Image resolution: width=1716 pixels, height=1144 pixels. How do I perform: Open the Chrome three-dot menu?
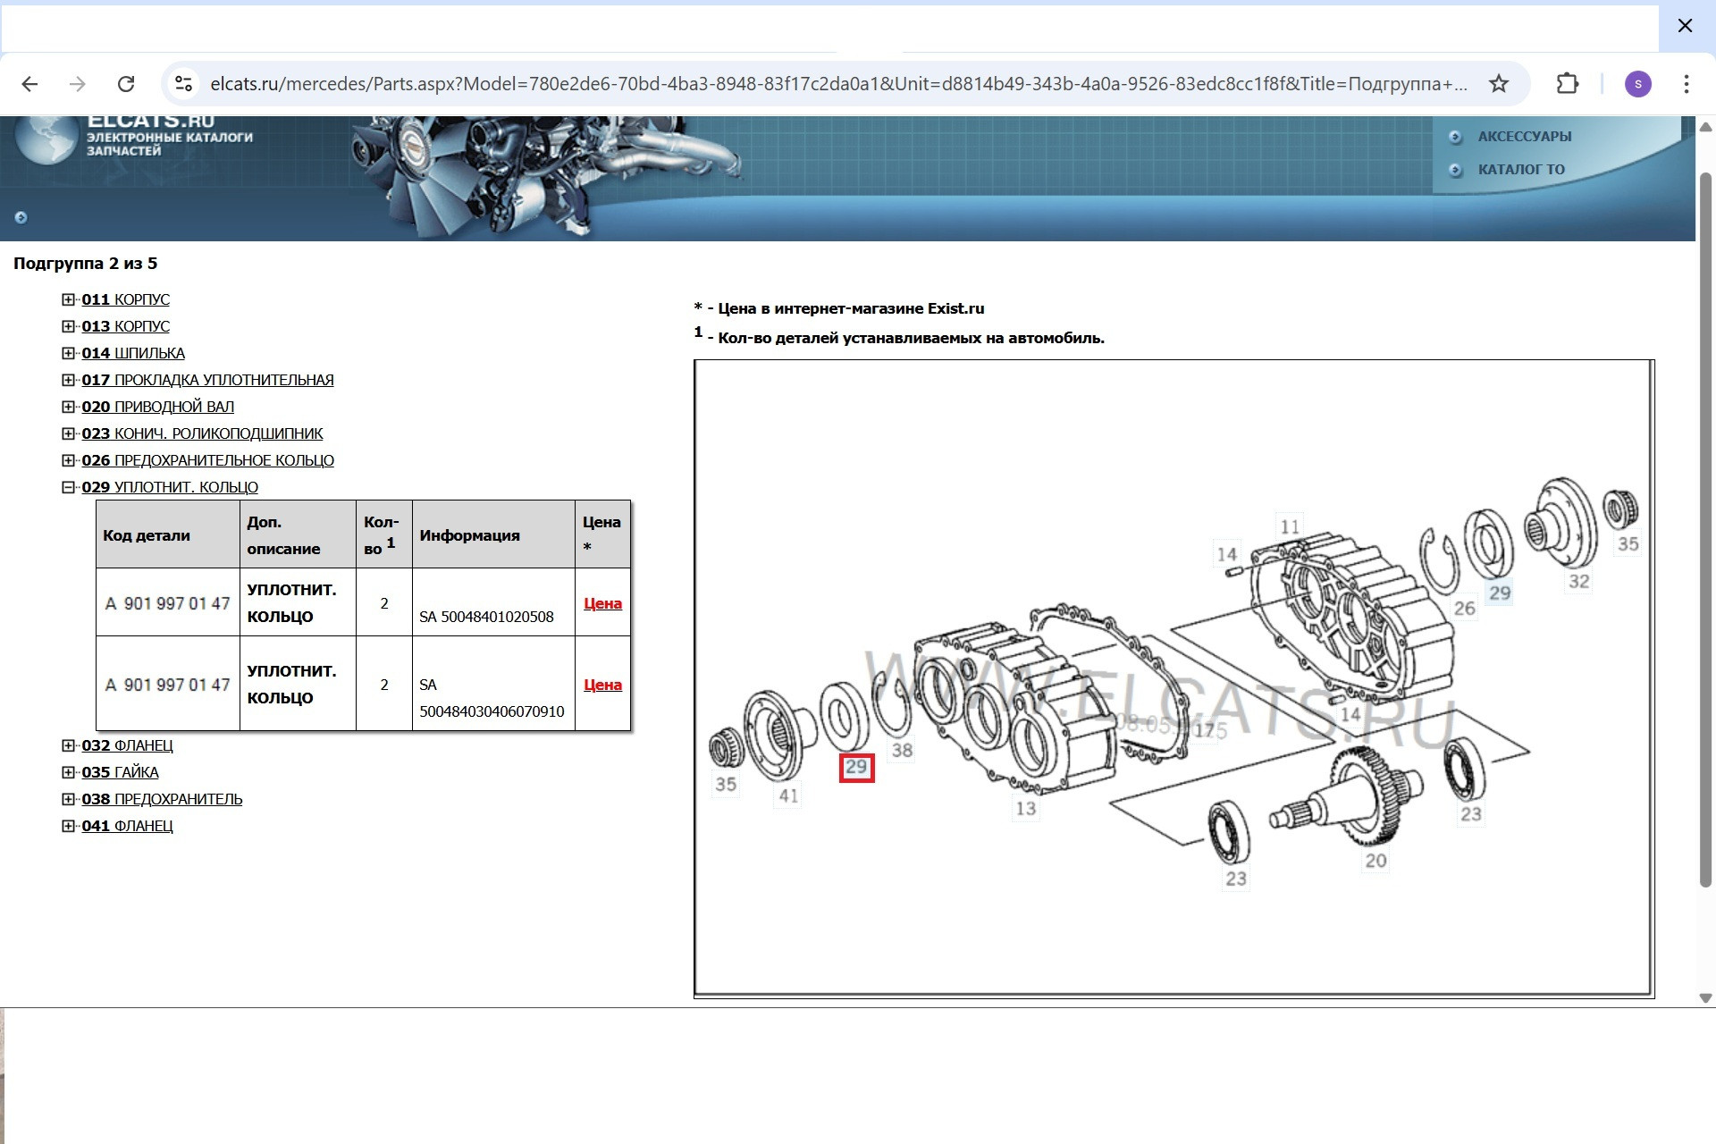(x=1687, y=84)
